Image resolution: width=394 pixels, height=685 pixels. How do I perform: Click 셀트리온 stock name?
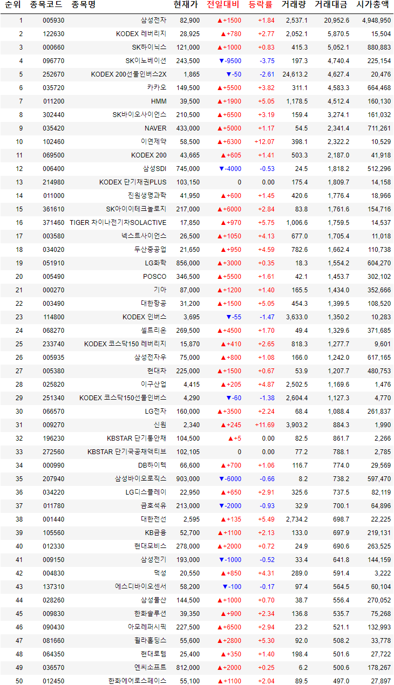153,331
